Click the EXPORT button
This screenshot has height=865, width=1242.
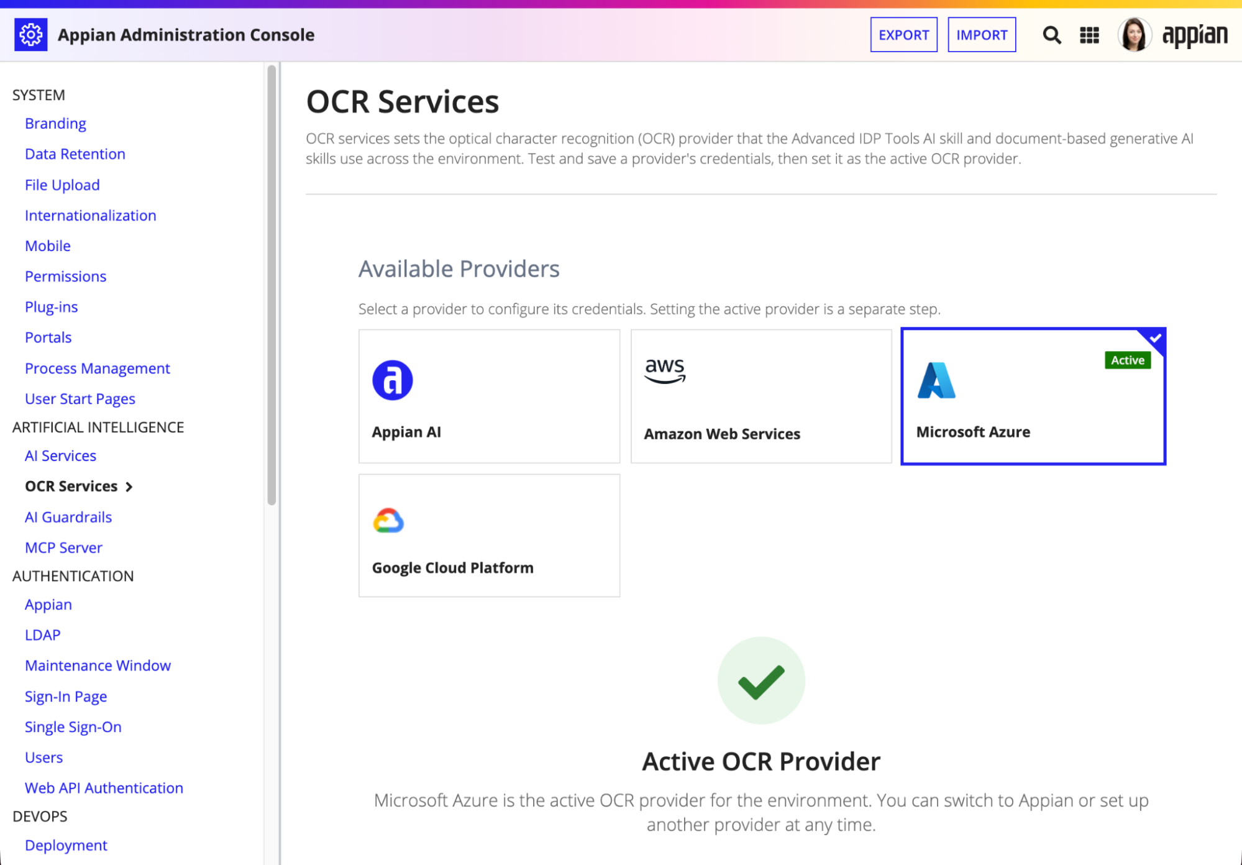pos(903,35)
